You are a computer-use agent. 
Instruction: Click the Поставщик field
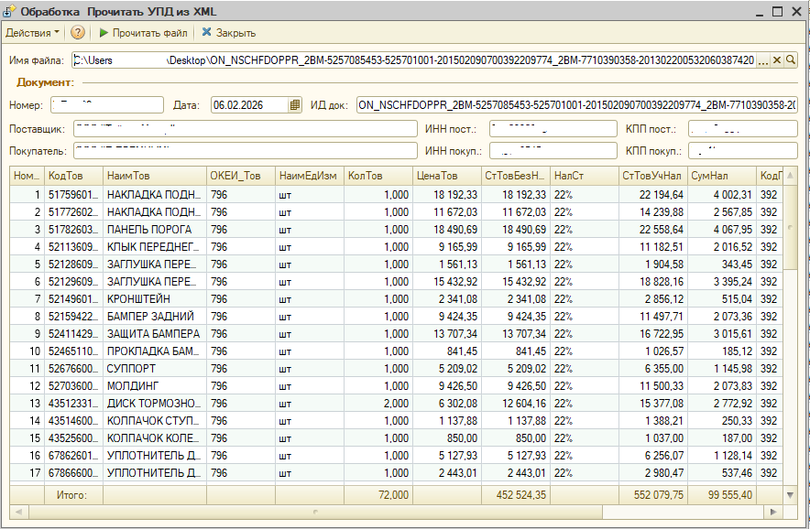coord(245,129)
